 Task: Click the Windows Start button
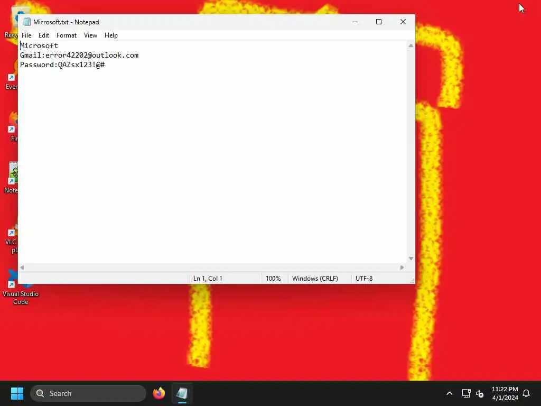pos(17,393)
